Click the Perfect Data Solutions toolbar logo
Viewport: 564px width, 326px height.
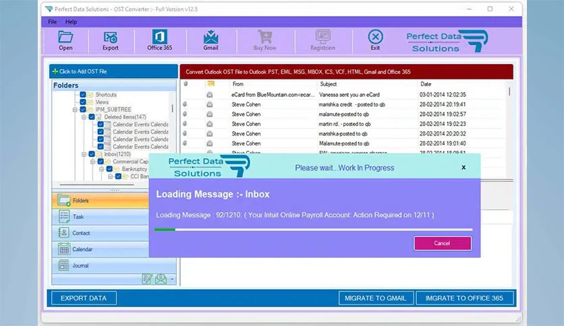[447, 41]
